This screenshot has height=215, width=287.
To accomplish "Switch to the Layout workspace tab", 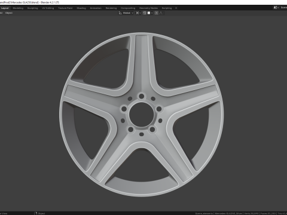I will pyautogui.click(x=5, y=8).
